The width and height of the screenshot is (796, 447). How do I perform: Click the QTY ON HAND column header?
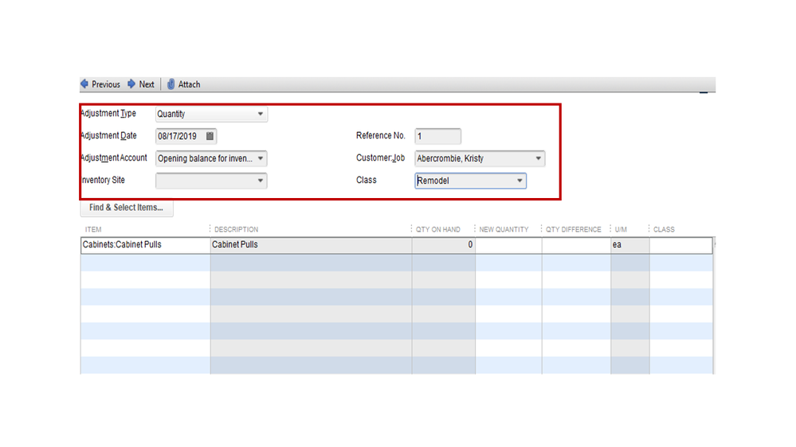(x=438, y=230)
